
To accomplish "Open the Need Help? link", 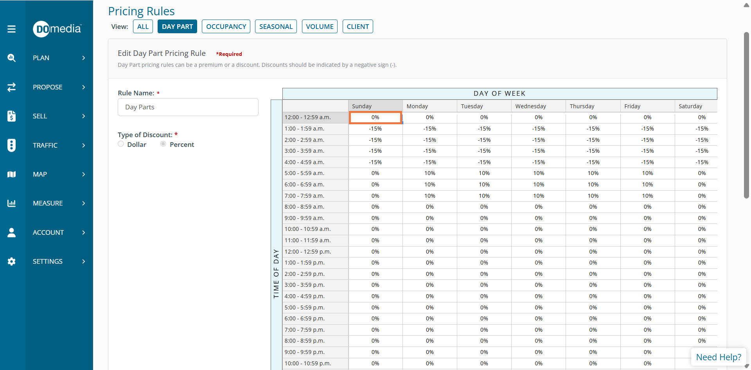I will coord(718,357).
